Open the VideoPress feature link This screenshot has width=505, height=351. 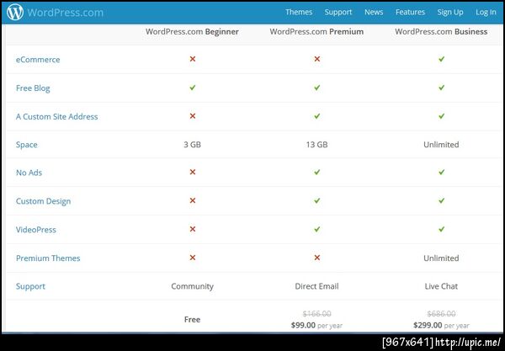36,230
